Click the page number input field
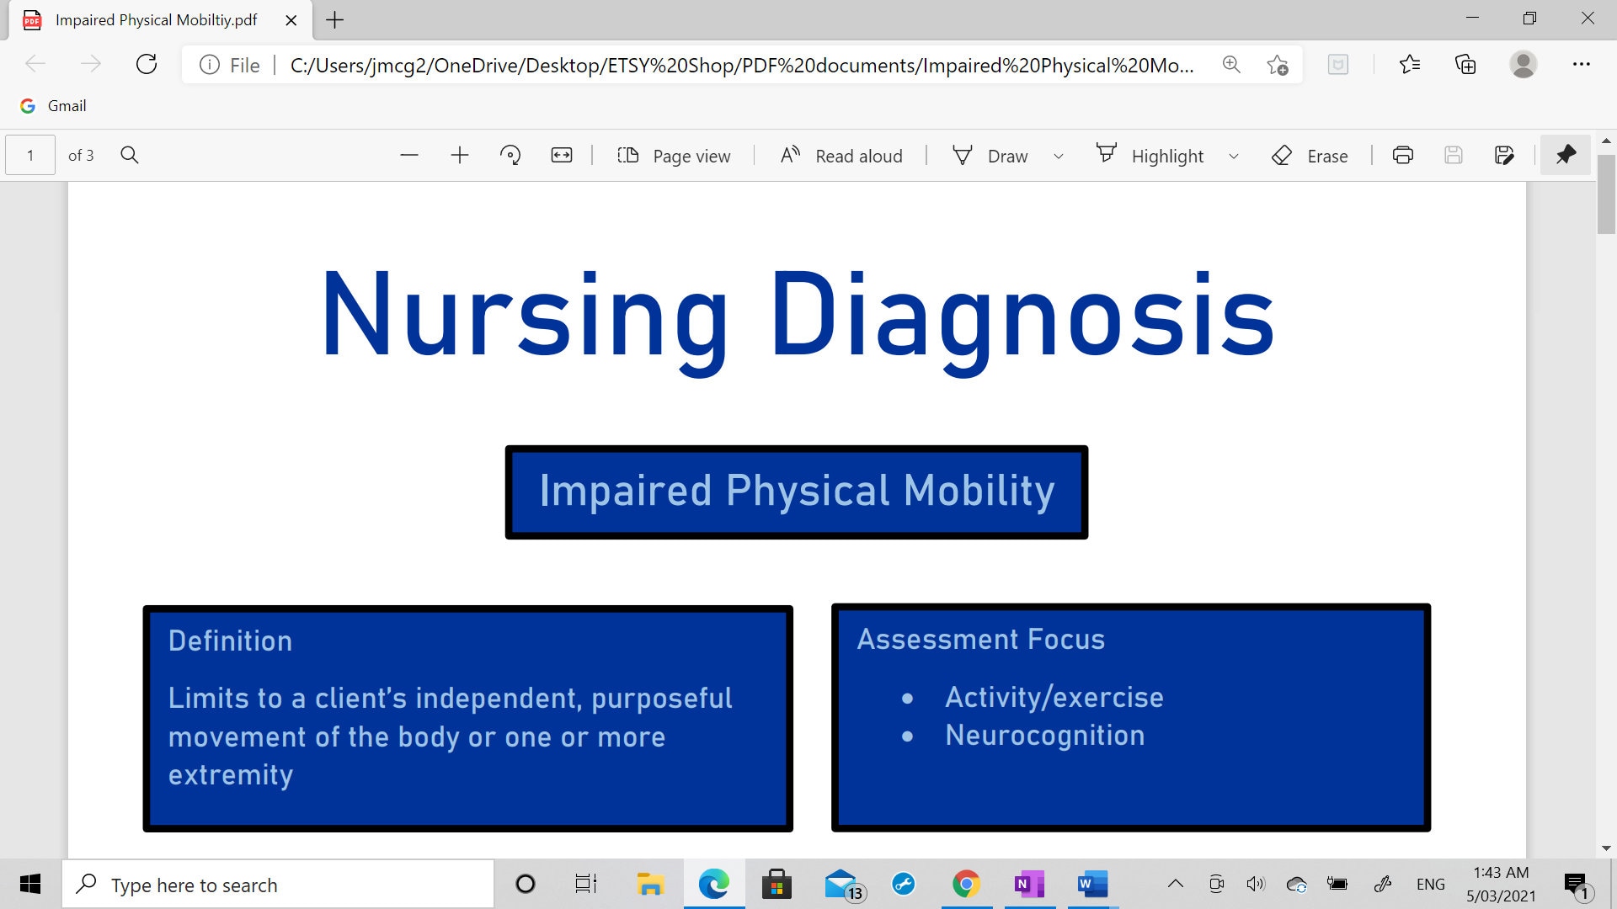This screenshot has height=909, width=1617. coord(29,155)
